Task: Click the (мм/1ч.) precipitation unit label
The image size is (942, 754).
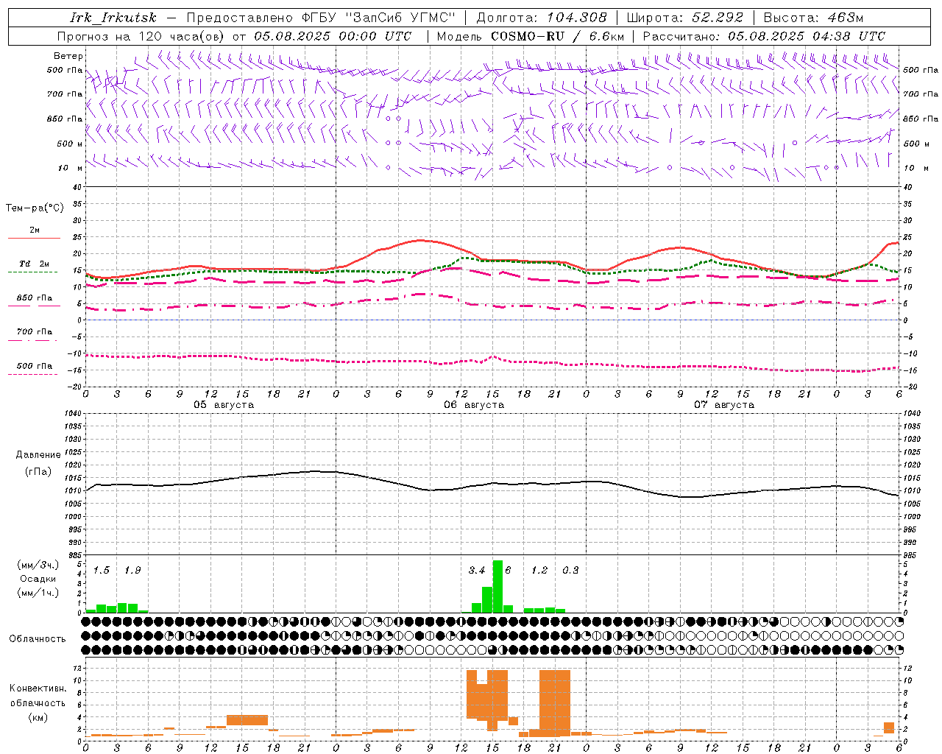Action: [38, 593]
